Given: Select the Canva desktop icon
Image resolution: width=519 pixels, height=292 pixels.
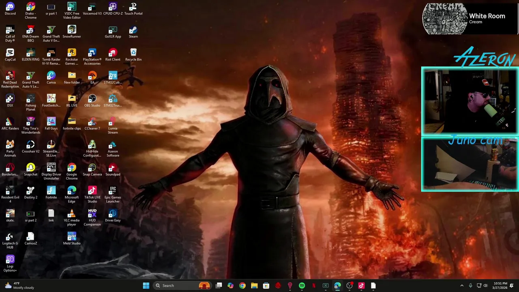Looking at the screenshot, I should coord(51,78).
